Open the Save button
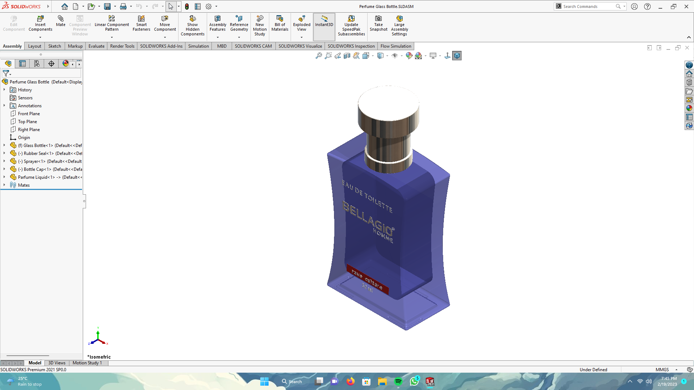 pyautogui.click(x=107, y=6)
